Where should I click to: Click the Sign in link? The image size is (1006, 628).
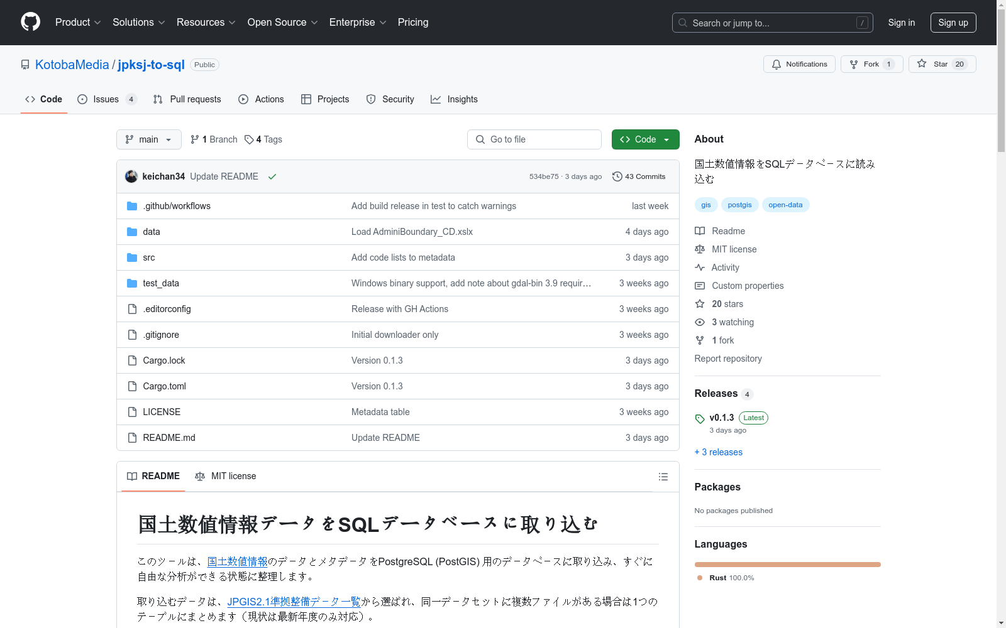pos(902,23)
